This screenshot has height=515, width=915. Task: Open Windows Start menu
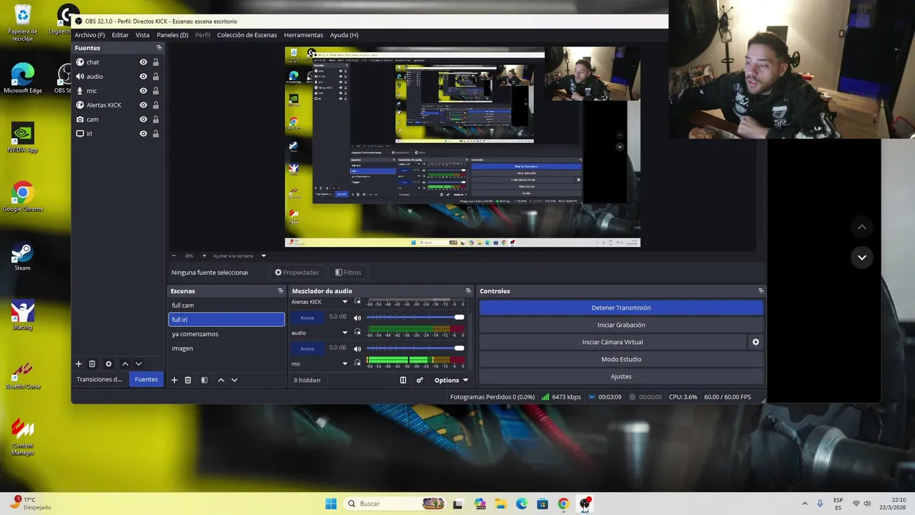point(331,504)
